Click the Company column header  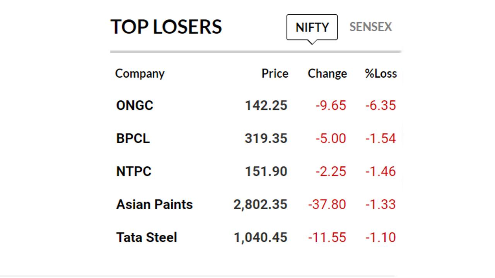click(x=140, y=73)
